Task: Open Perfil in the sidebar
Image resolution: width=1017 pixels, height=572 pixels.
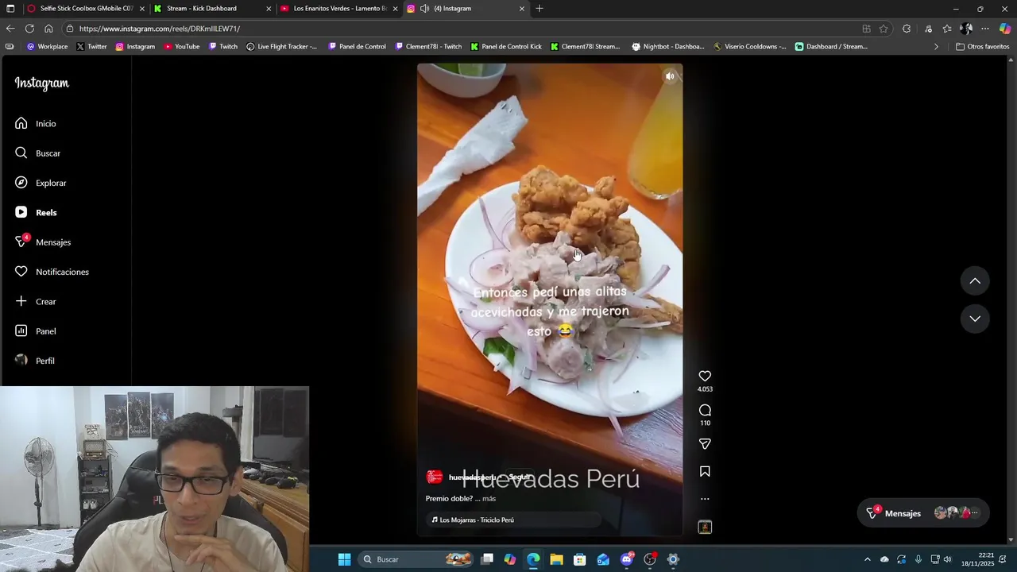Action: (x=35, y=361)
